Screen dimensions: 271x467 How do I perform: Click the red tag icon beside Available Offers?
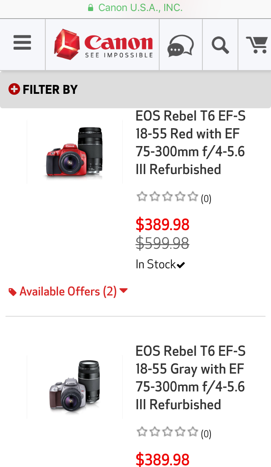[13, 292]
